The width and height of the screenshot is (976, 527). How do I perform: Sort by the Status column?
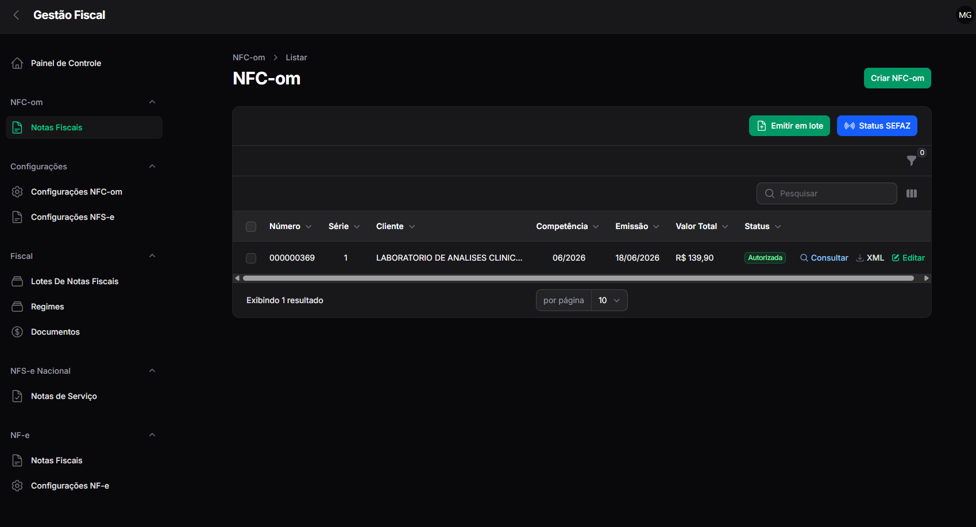762,226
